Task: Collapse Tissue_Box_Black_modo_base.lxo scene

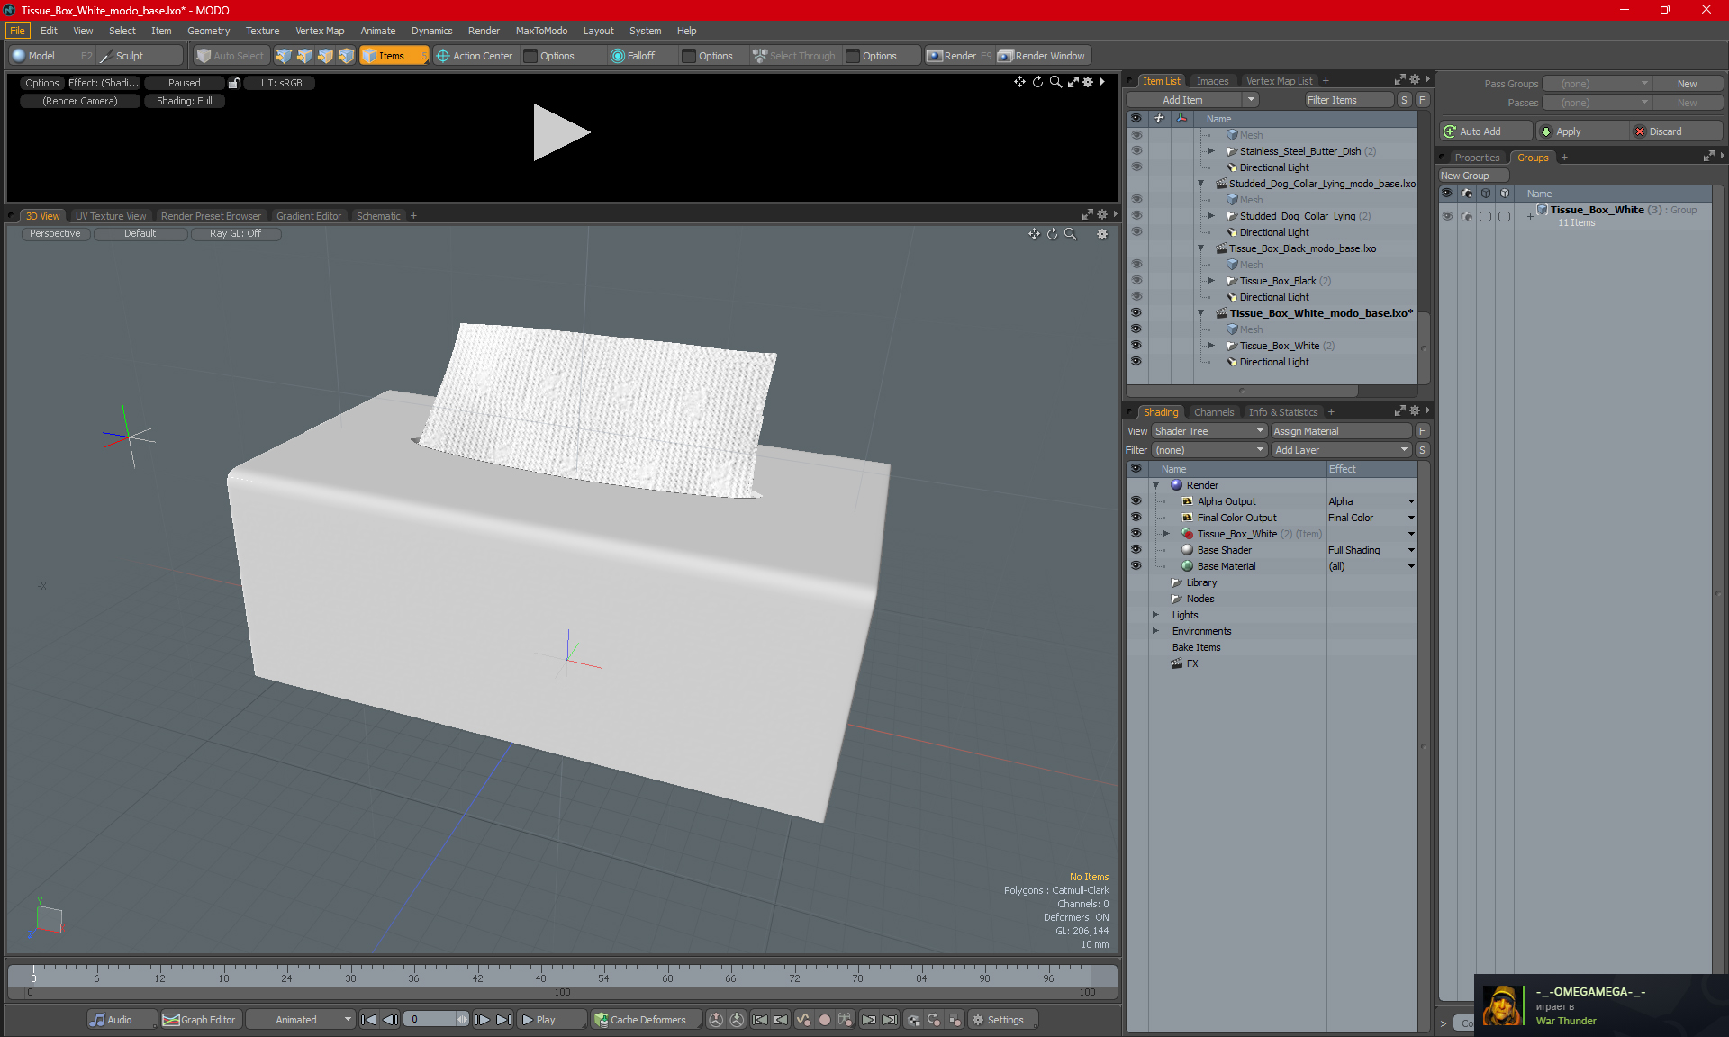Action: click(1200, 248)
